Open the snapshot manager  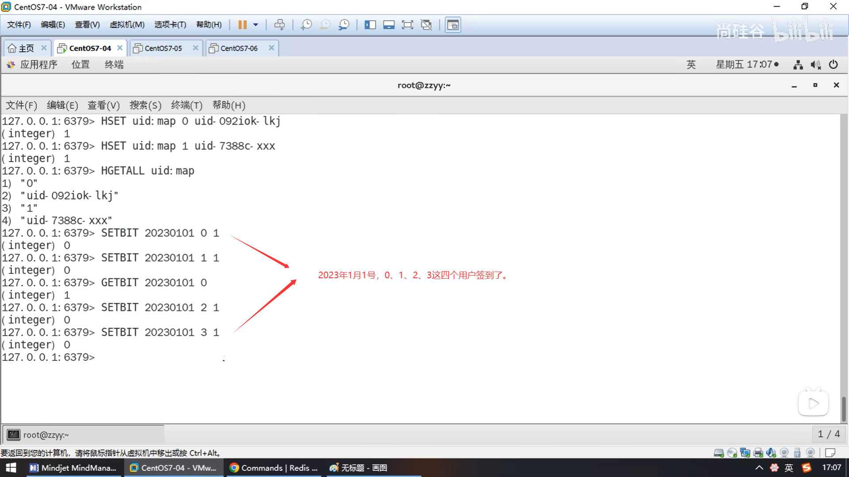click(344, 25)
